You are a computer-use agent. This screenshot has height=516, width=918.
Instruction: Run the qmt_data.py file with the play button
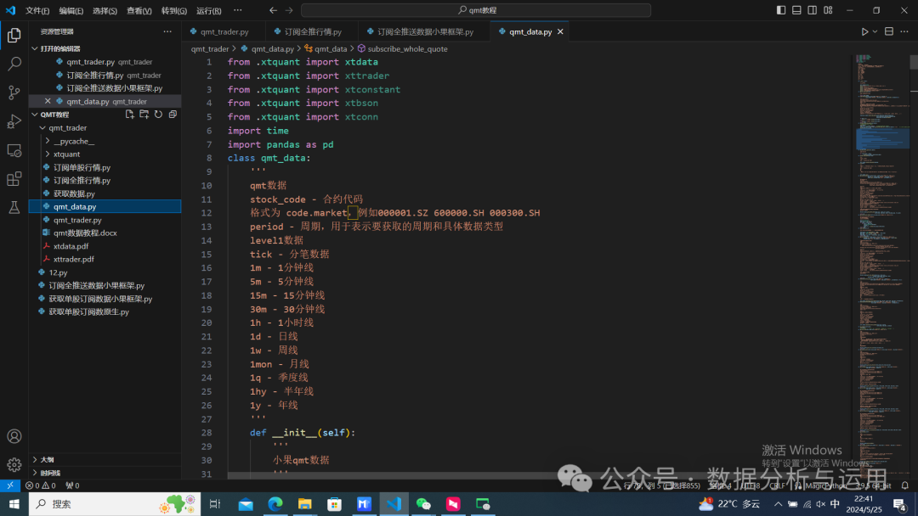pyautogui.click(x=864, y=31)
